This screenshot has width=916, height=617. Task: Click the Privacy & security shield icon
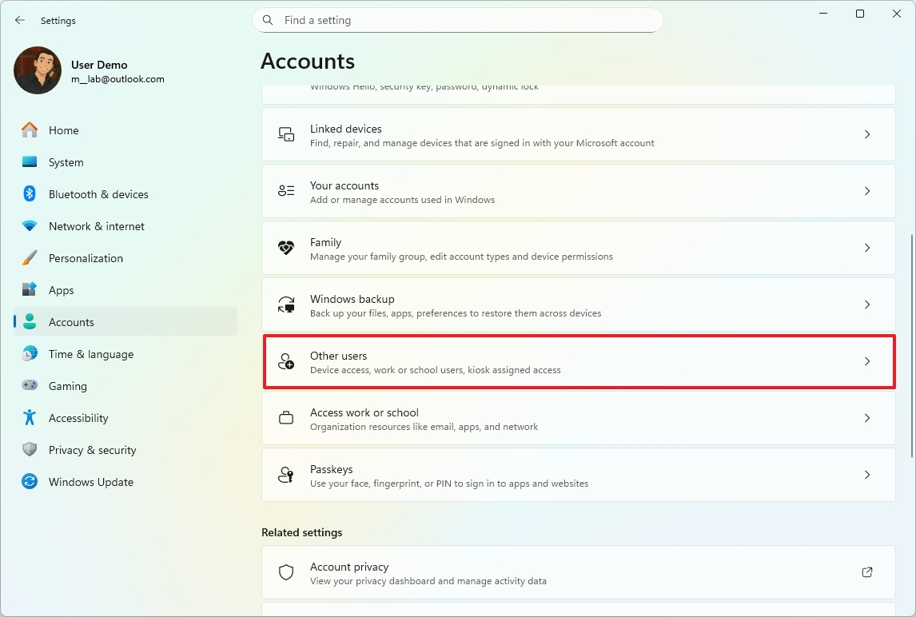[x=30, y=449]
